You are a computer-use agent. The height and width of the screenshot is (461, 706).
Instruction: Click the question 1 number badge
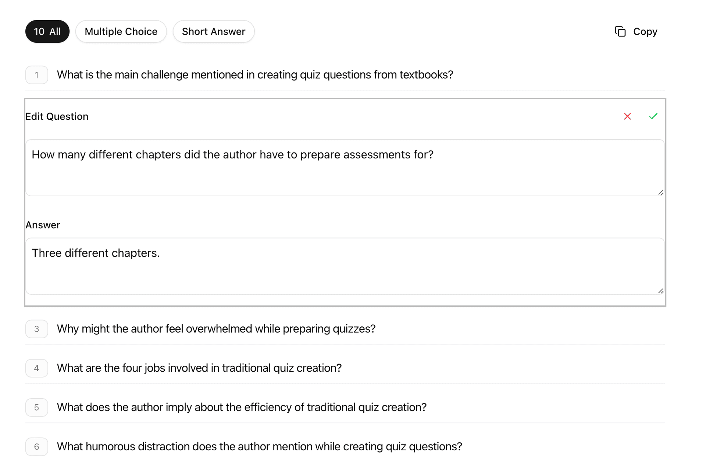(36, 75)
